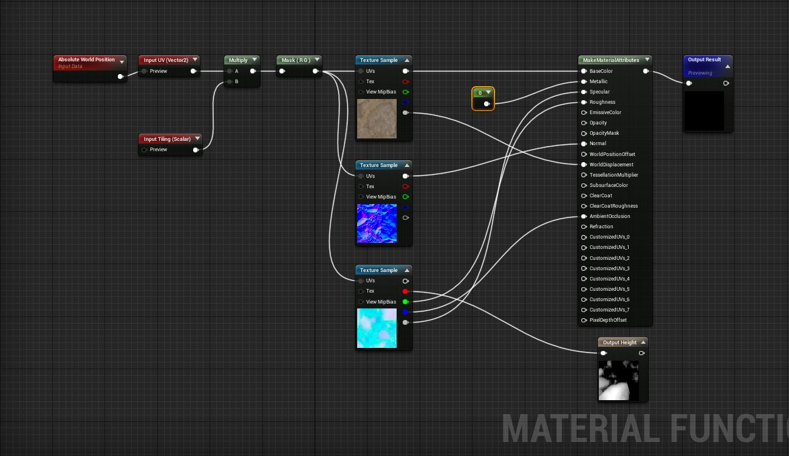Image resolution: width=789 pixels, height=456 pixels.
Task: Click the Absolute World Position output pin
Action: pyautogui.click(x=120, y=77)
